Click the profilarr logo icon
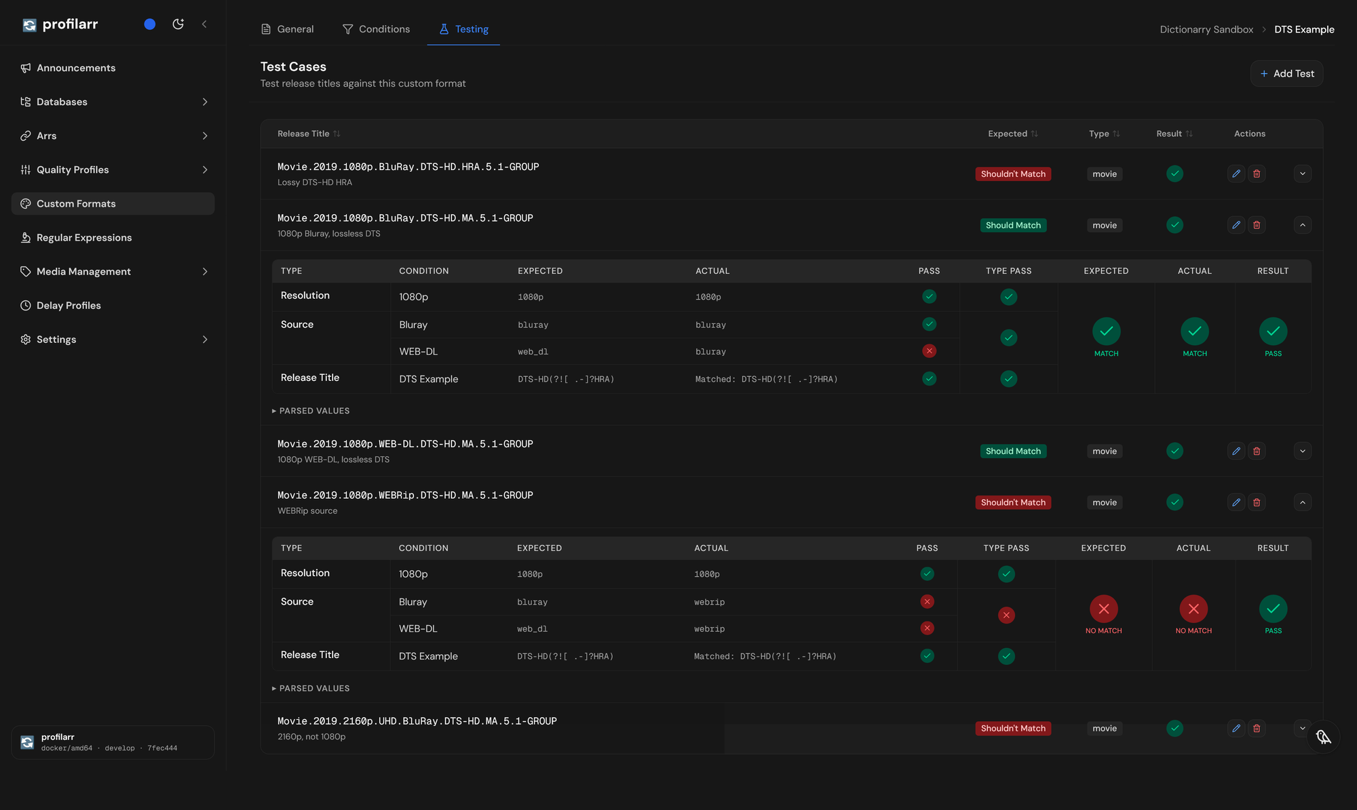The width and height of the screenshot is (1357, 810). pyautogui.click(x=29, y=25)
